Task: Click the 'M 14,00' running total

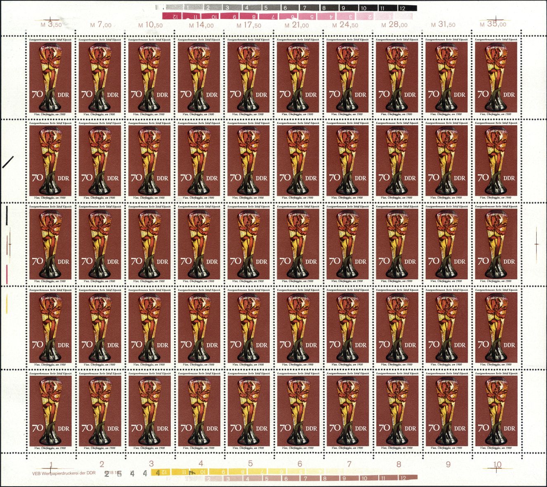Action: [201, 25]
